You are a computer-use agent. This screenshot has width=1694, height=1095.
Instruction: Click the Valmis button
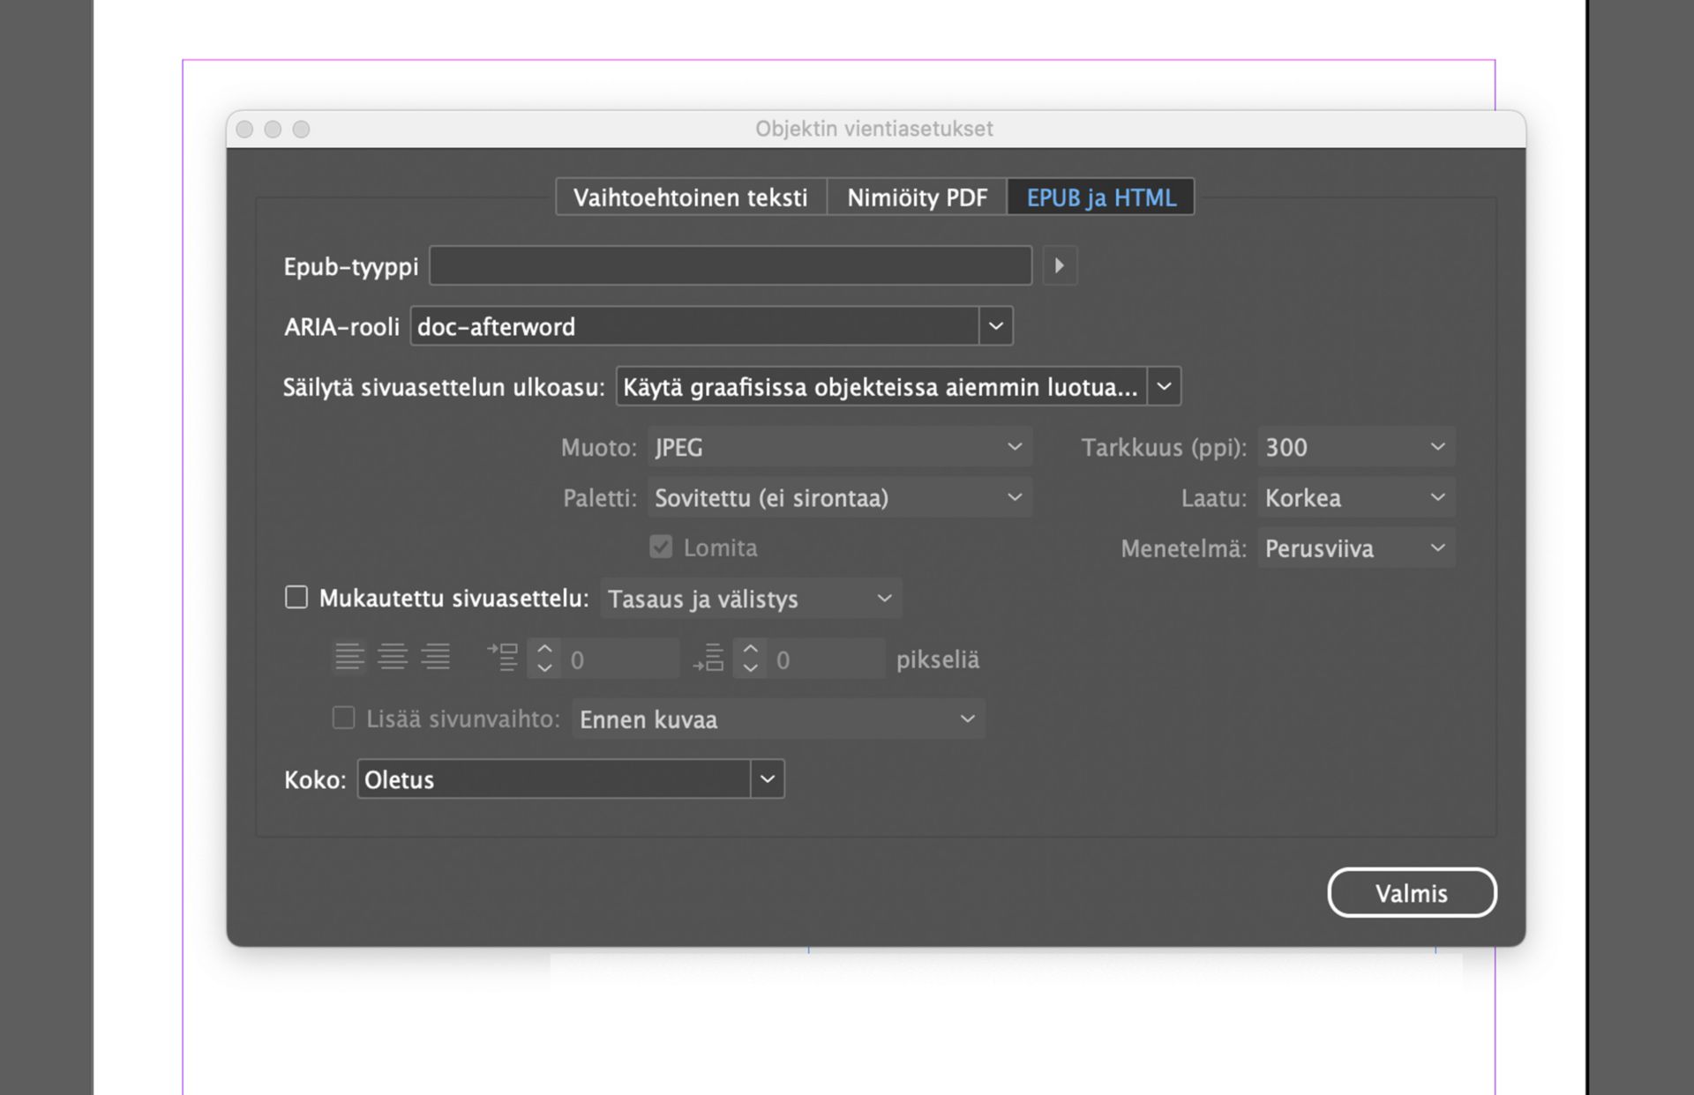click(x=1411, y=892)
